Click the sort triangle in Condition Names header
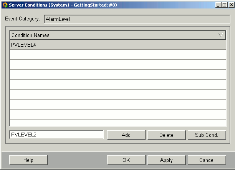The width and height of the screenshot is (235, 170). click(x=220, y=35)
